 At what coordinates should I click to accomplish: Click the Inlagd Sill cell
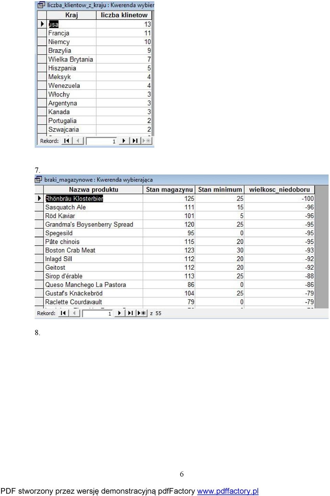pos(93,259)
